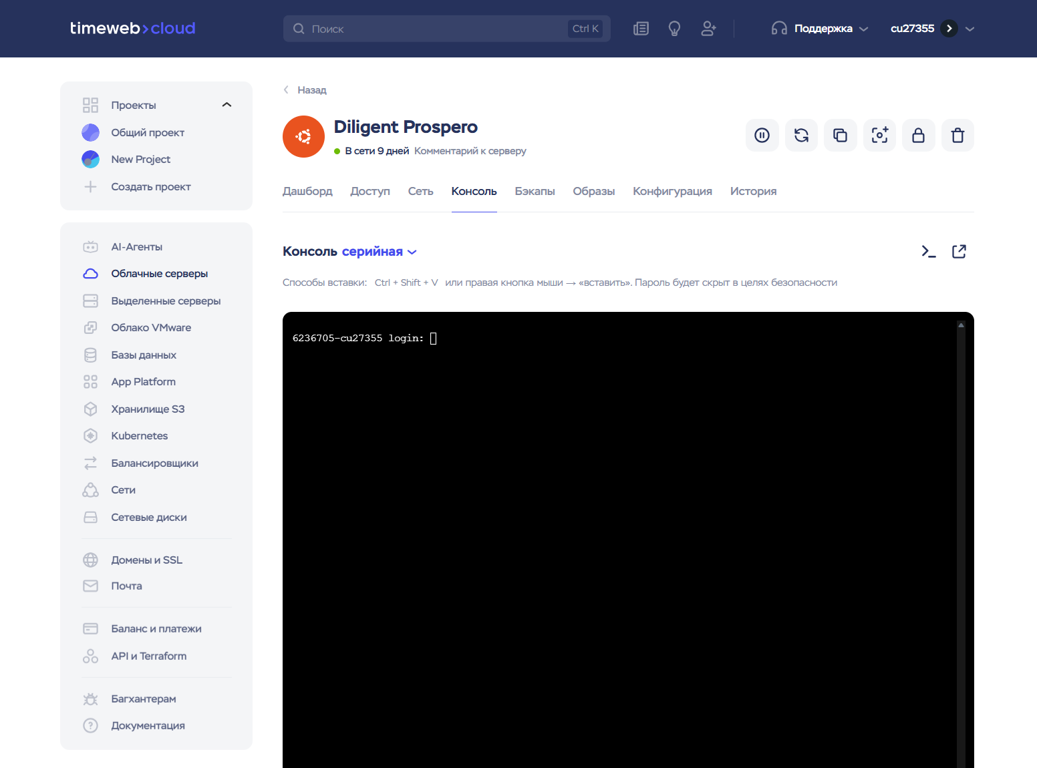
Task: Click the reboot server icon
Action: coord(801,136)
